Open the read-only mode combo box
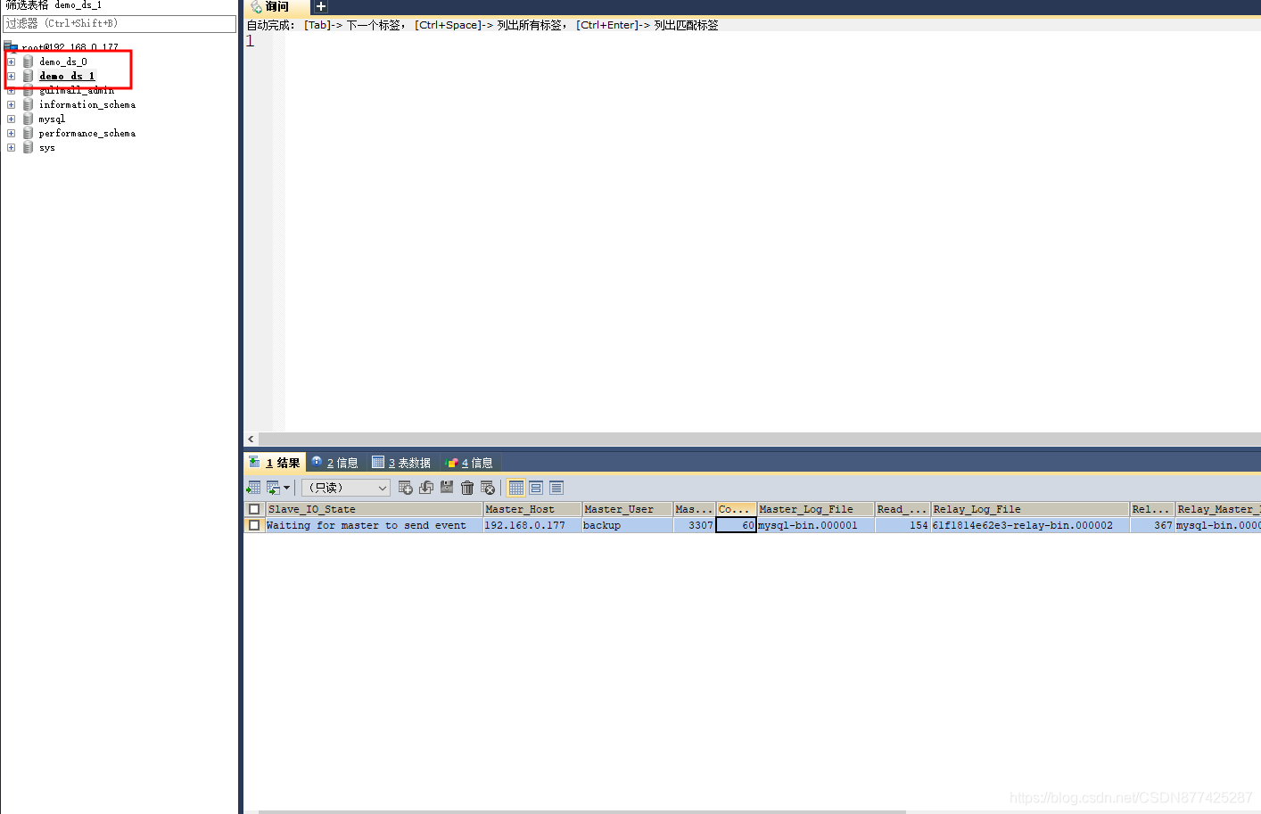 (346, 488)
